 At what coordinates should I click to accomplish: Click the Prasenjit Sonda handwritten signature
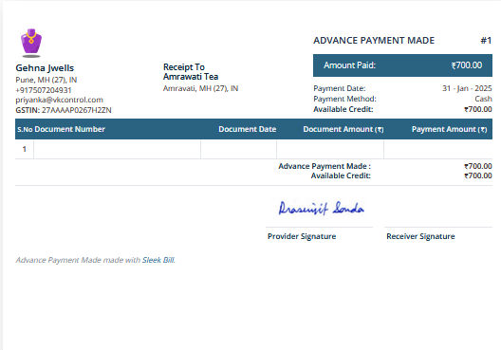321,209
